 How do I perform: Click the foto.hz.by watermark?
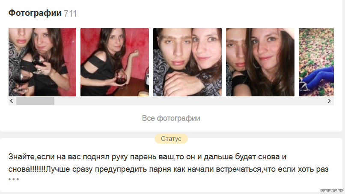[332, 191]
